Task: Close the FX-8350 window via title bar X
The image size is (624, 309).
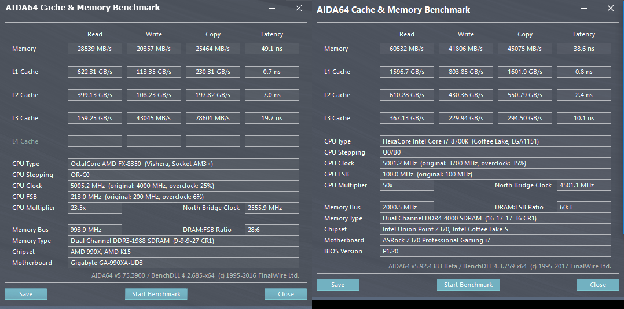Action: coord(298,8)
